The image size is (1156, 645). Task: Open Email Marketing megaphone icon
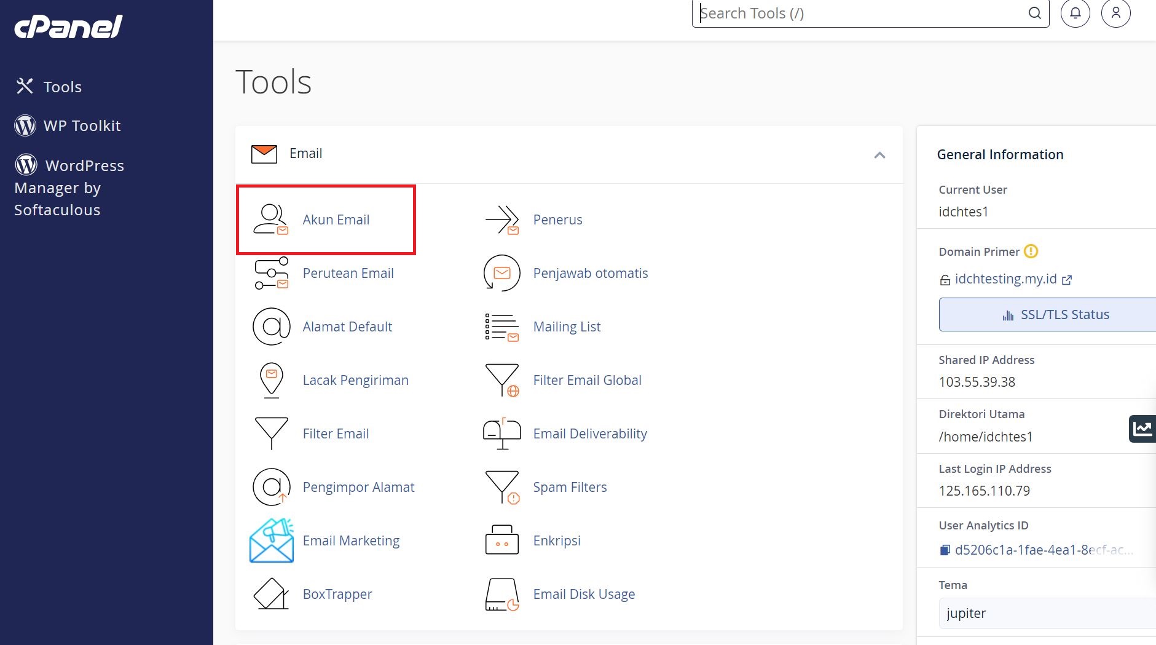click(x=271, y=540)
